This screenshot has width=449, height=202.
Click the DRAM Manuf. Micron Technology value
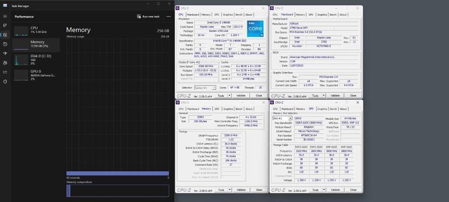click(x=309, y=131)
